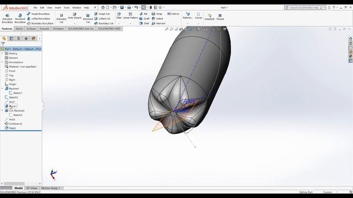Open the Motion Study 1 tab
The image size is (353, 198).
51,188
